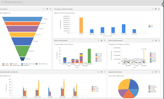
Task: View records for Opportunities by Owner
Action: tap(156, 72)
